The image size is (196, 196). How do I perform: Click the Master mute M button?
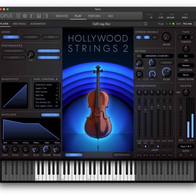point(181,155)
